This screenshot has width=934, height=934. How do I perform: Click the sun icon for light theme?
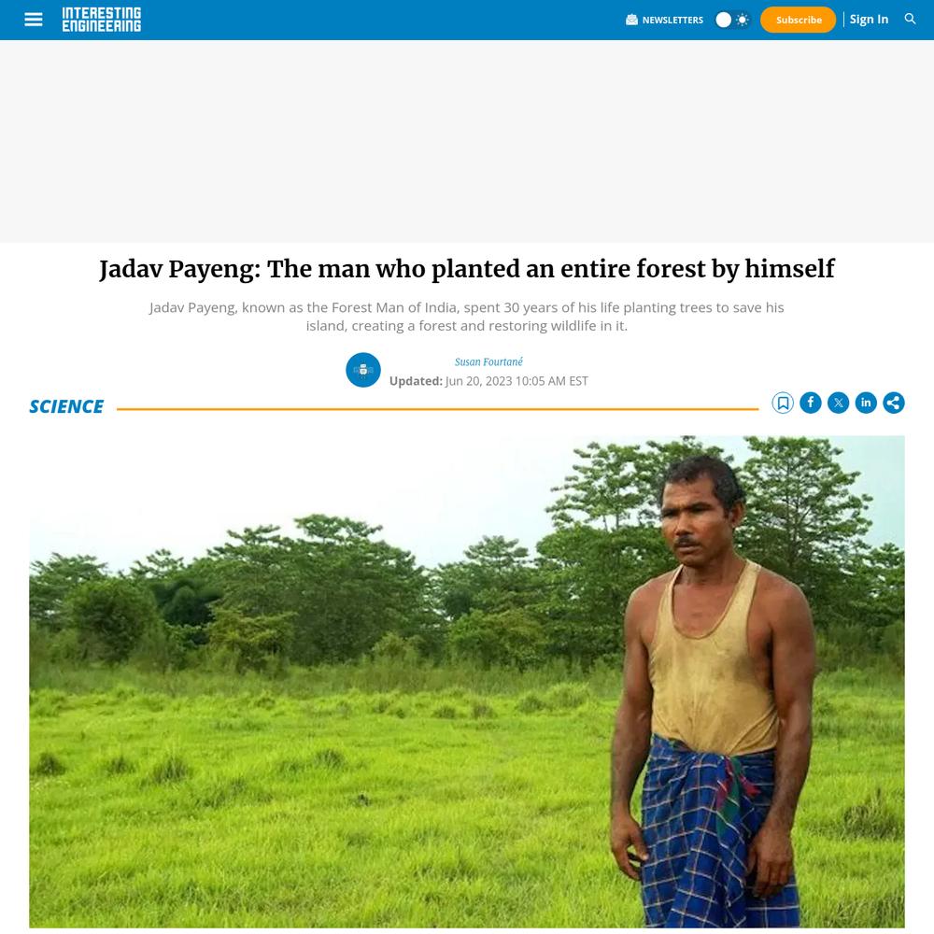pos(743,20)
